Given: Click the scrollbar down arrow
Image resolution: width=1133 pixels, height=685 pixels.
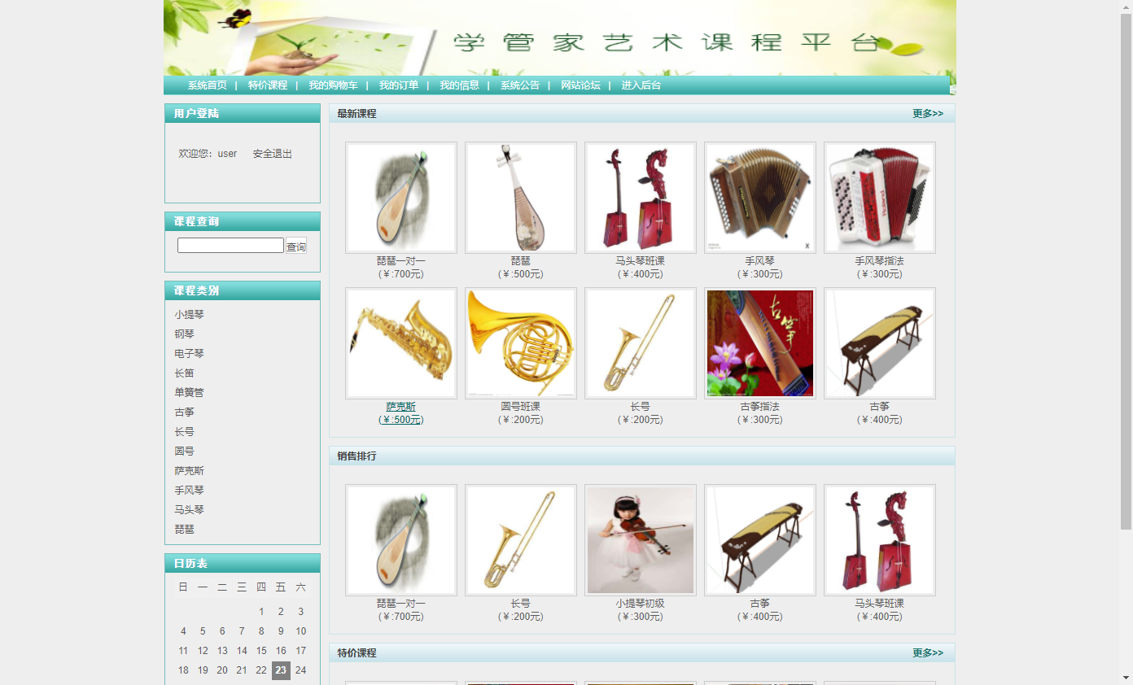Looking at the screenshot, I should pyautogui.click(x=1126, y=677).
